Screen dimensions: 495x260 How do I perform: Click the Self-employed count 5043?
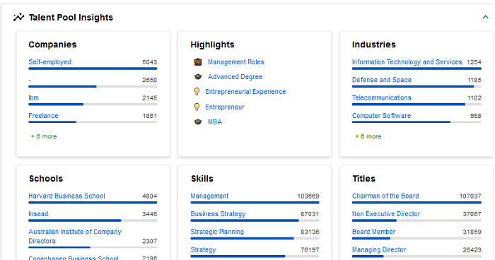pos(149,62)
